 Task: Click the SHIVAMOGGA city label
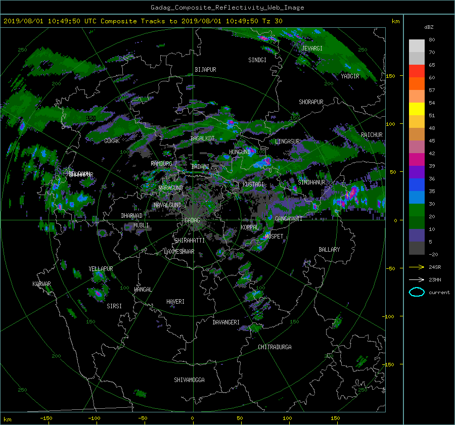[189, 380]
